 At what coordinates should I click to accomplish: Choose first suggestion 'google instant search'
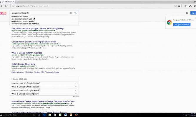tap(20, 16)
